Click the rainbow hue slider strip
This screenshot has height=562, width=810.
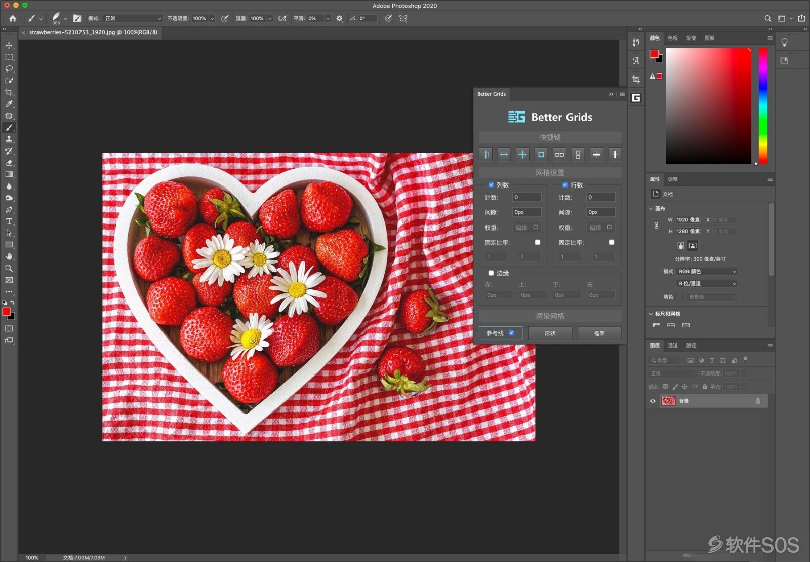coord(763,106)
